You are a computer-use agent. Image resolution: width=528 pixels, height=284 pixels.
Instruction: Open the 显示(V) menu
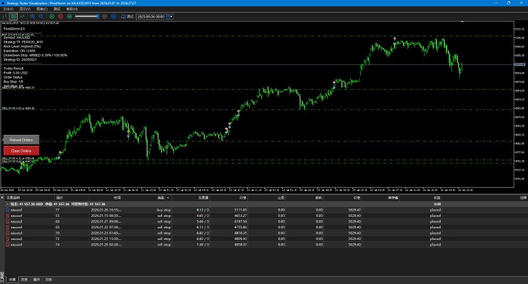25,9
